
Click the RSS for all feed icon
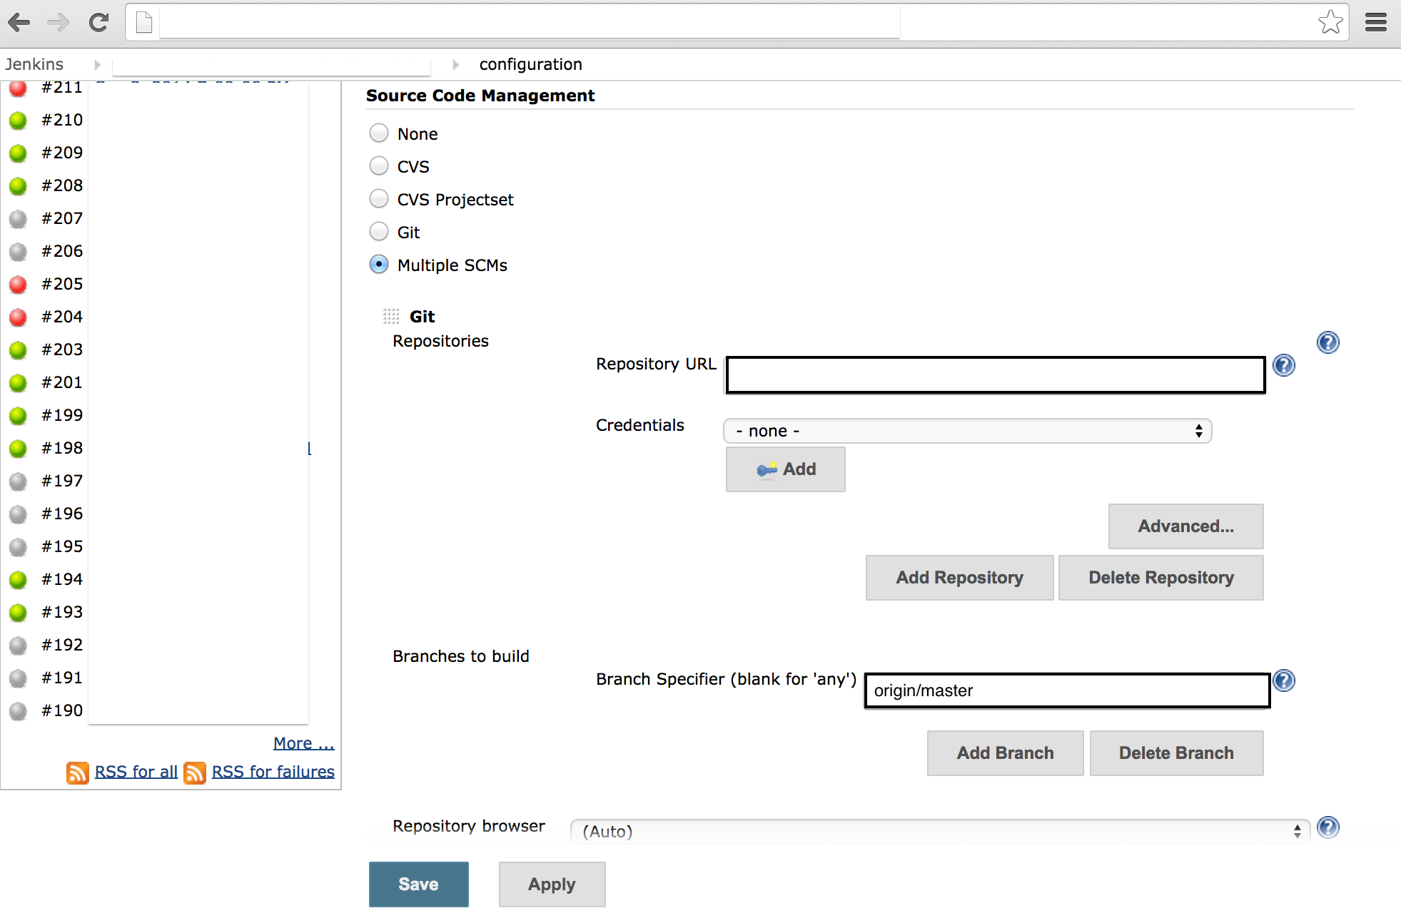[x=77, y=772]
